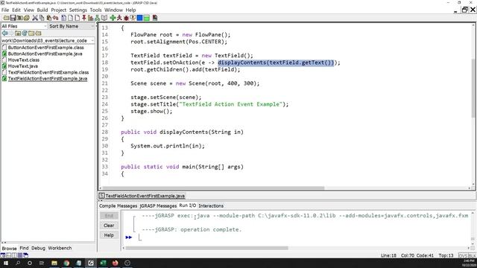Image resolution: width=477 pixels, height=268 pixels.
Task: Open File Explorer from Windows taskbar
Action: [x=54, y=263]
